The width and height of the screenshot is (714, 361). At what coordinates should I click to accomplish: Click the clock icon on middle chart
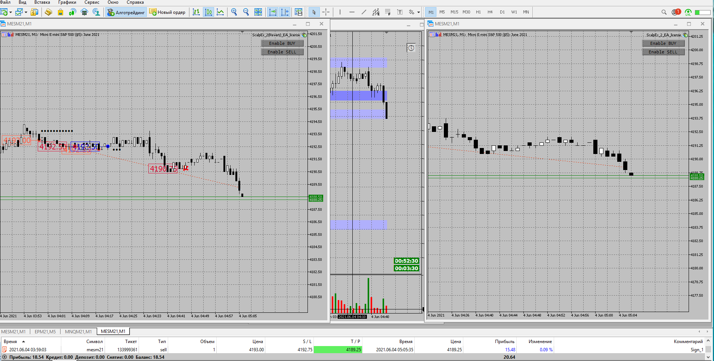pos(411,48)
